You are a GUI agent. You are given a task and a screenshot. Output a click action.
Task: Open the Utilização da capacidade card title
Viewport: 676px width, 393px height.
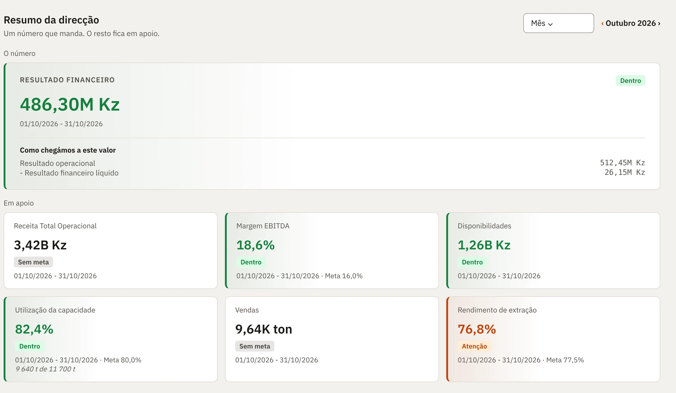coord(55,310)
